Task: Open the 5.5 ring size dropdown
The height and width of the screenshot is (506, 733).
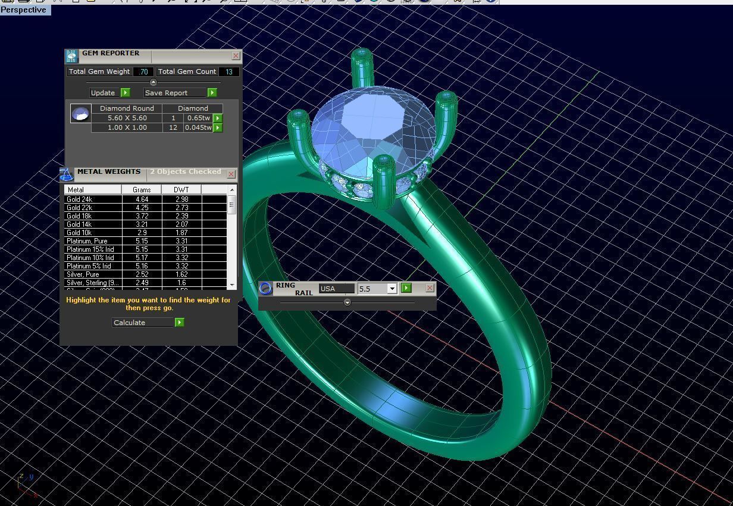Action: [x=392, y=289]
